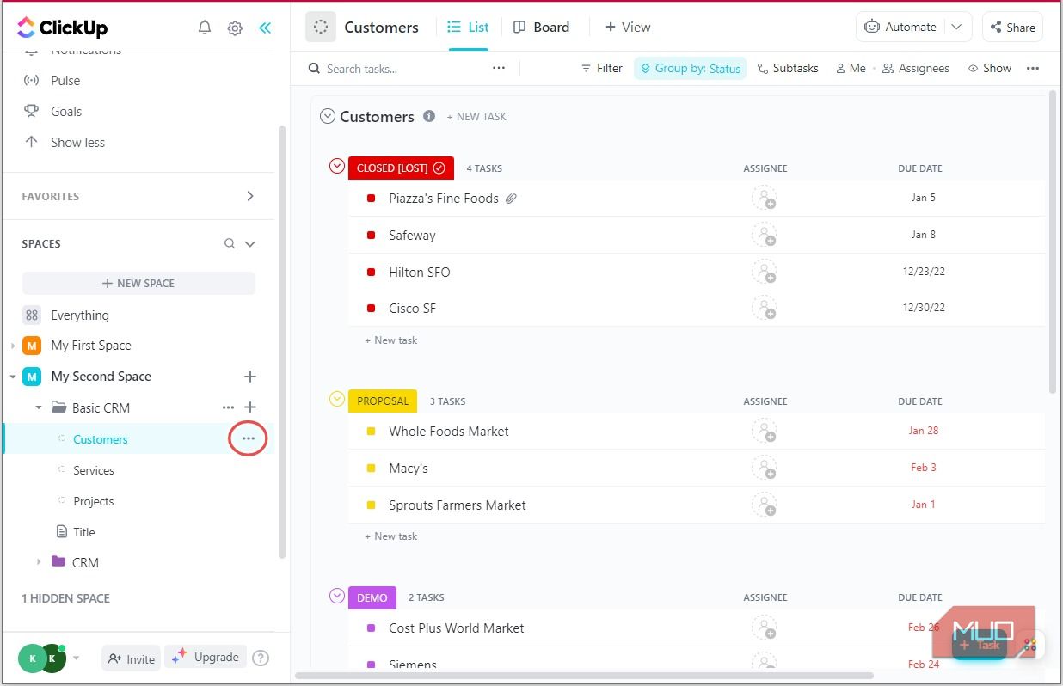Open attachment icon on Piazza's Fine Foods
Viewport: 1063px width, 686px height.
511,199
